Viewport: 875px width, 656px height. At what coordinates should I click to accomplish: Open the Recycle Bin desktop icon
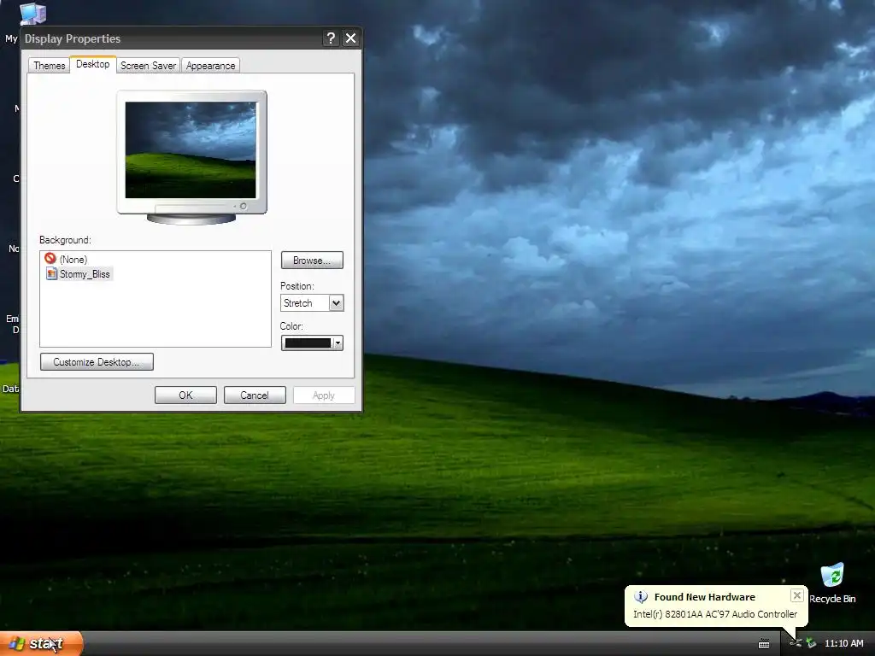[832, 583]
